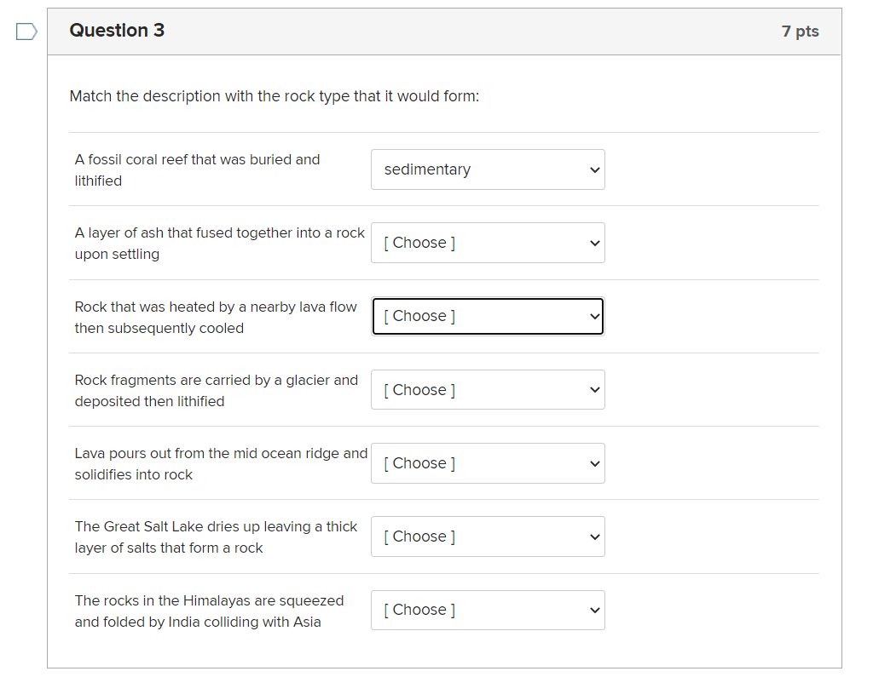The width and height of the screenshot is (873, 677).
Task: Click 'Rock that was heated by a nearby lava flow' text
Action: (x=216, y=317)
